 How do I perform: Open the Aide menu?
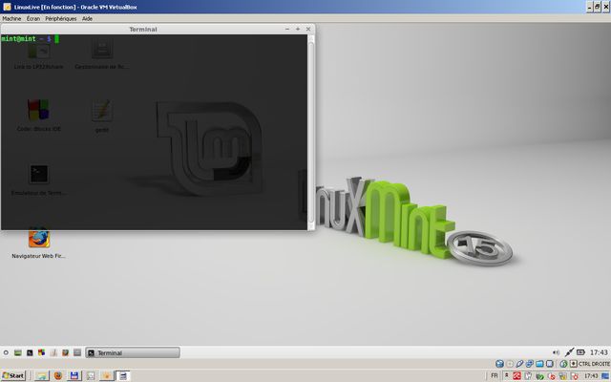87,18
